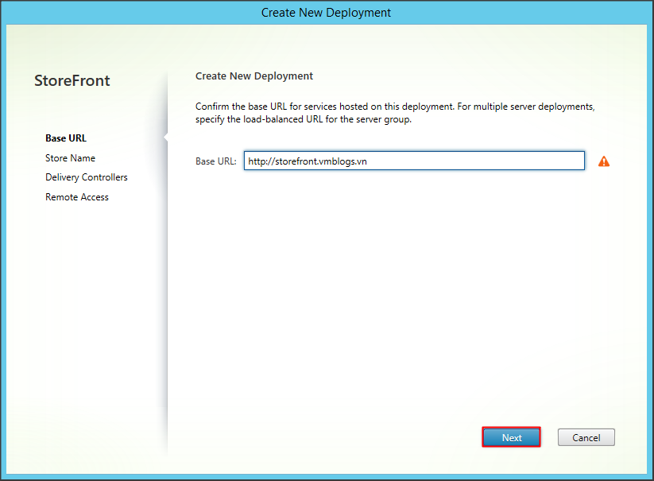Click the orange warning icon beside the URL field
The height and width of the screenshot is (481, 654).
point(604,161)
